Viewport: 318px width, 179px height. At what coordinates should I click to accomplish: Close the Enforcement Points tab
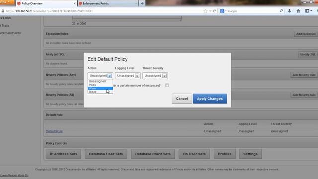point(136,3)
